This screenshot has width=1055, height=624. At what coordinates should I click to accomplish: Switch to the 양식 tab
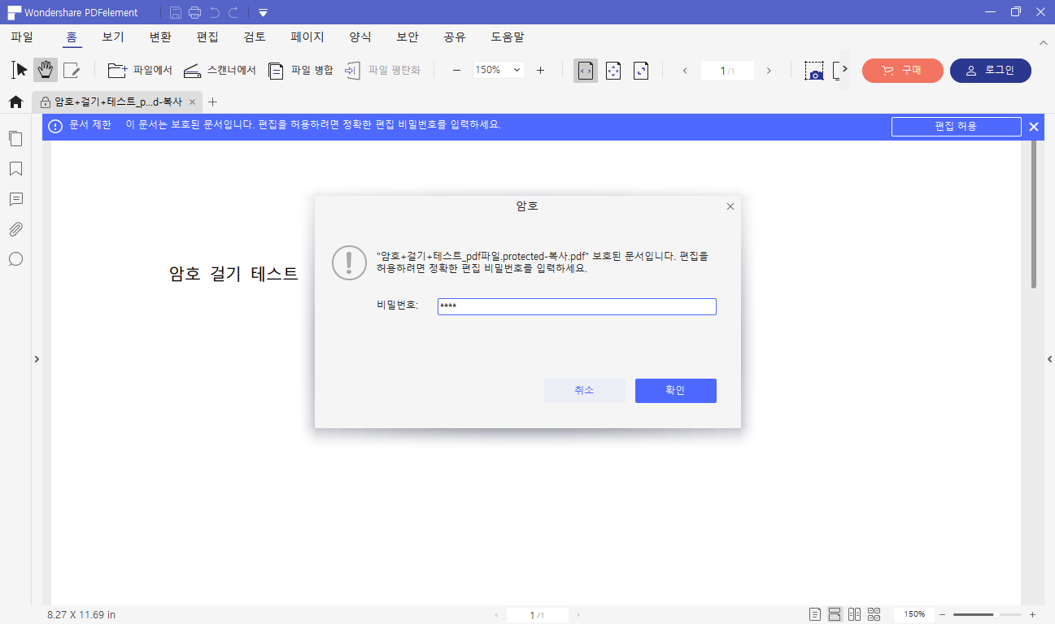(360, 37)
